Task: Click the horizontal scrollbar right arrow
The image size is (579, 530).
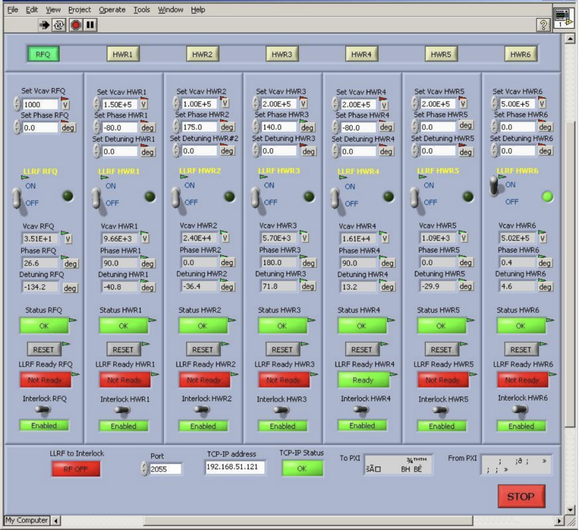Action: click(559, 521)
